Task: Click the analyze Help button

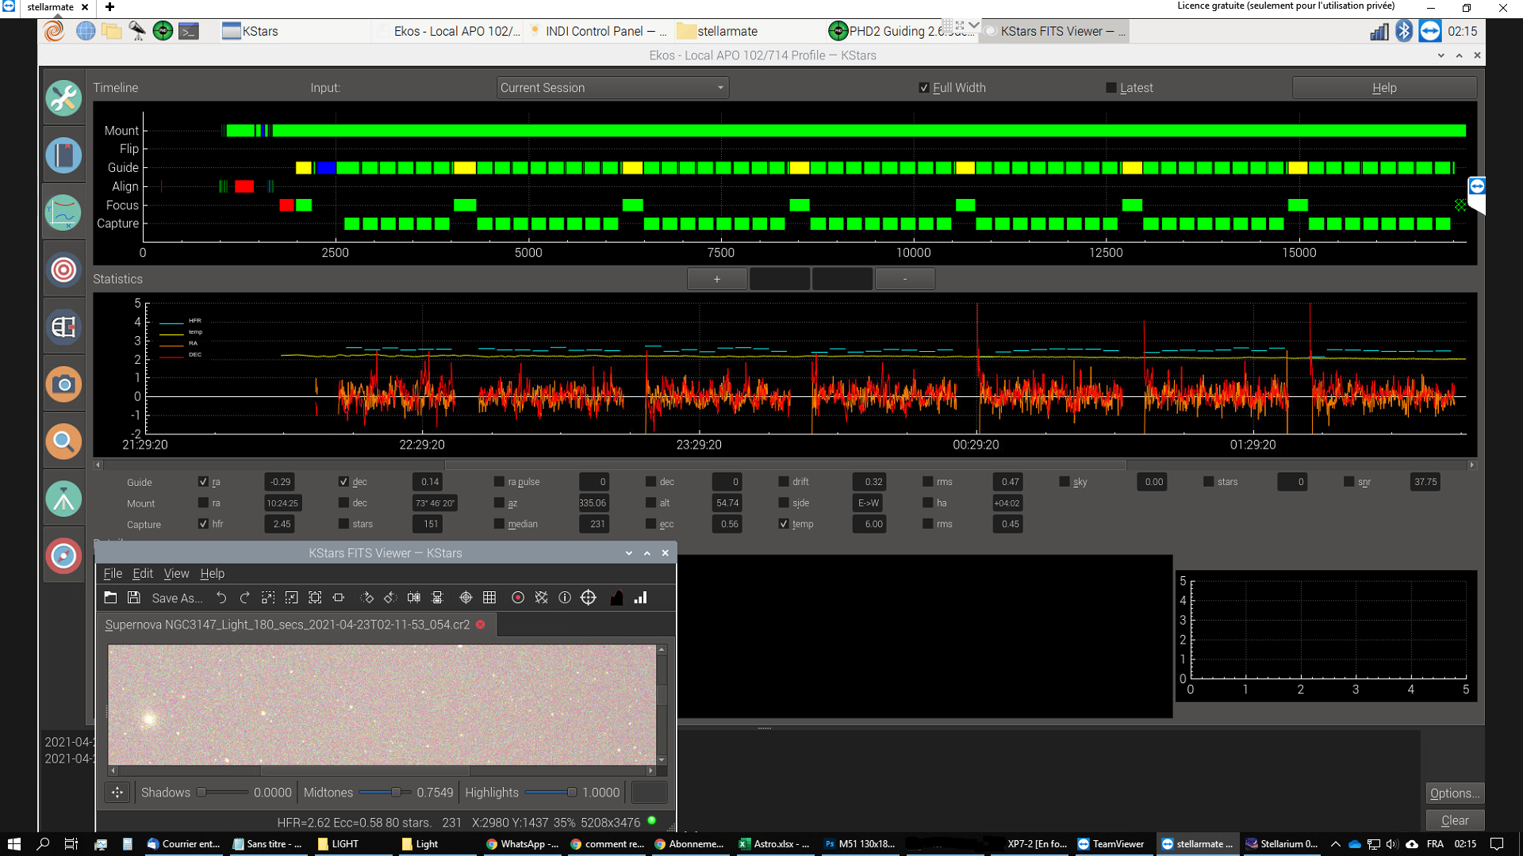Action: pos(1383,88)
